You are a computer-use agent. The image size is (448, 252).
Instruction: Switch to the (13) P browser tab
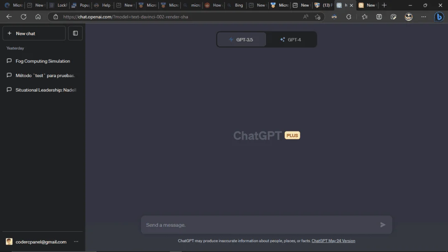tap(324, 5)
